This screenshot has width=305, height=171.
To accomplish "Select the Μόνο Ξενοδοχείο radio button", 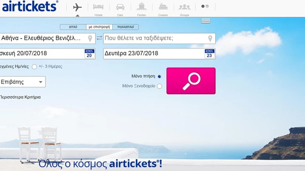I will point(159,86).
